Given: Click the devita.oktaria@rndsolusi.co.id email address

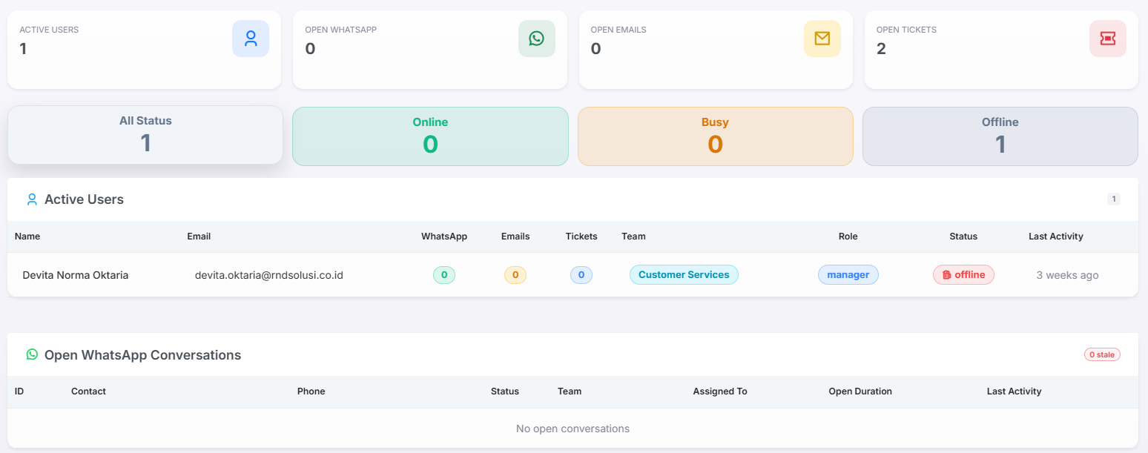Looking at the screenshot, I should pos(269,275).
